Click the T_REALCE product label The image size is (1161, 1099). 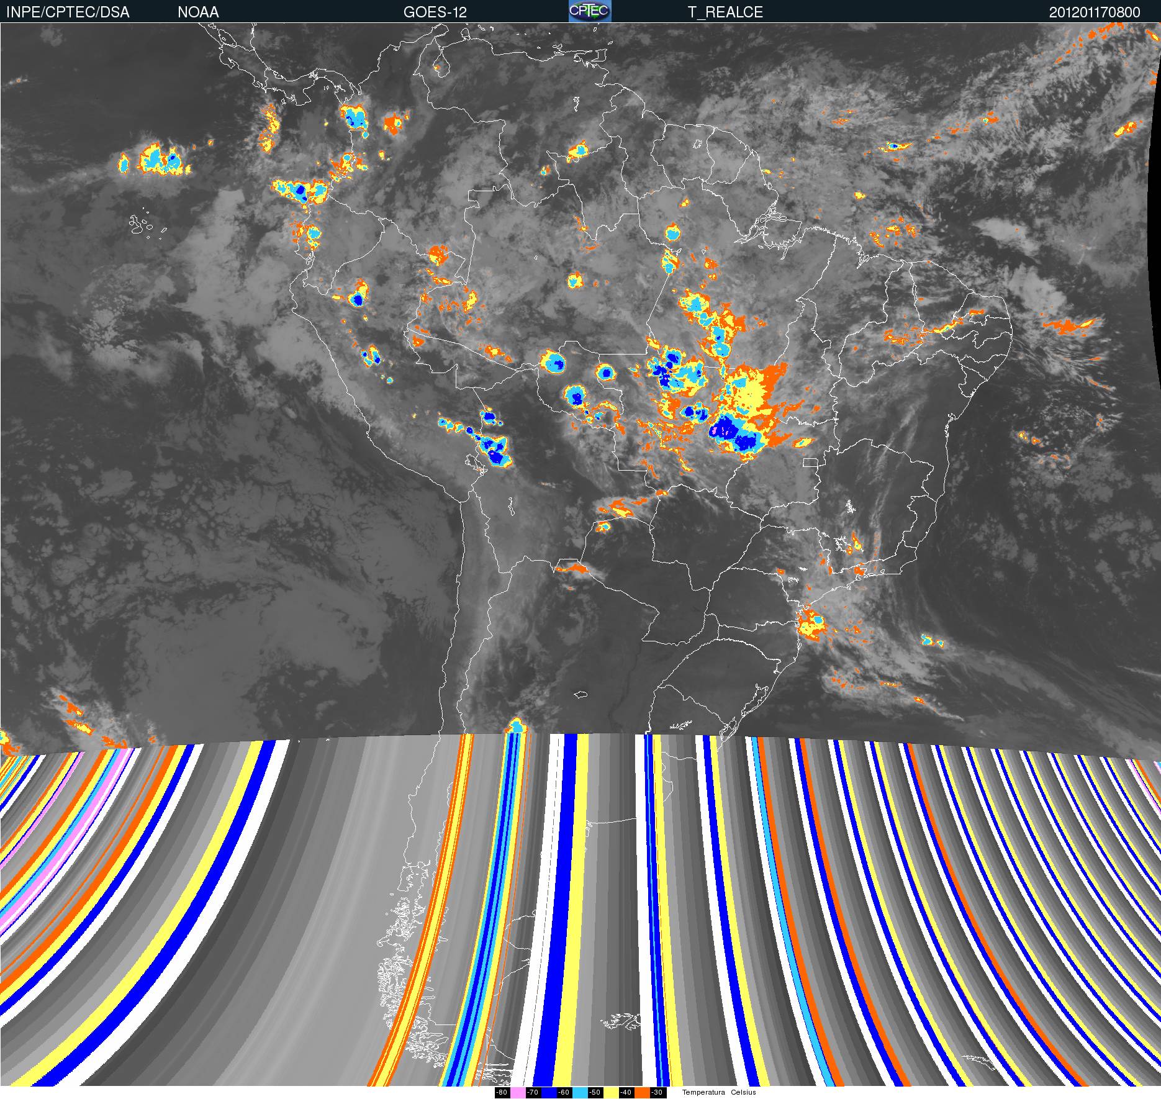click(725, 12)
